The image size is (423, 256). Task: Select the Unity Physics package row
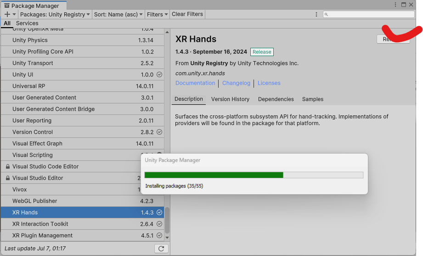pos(82,40)
